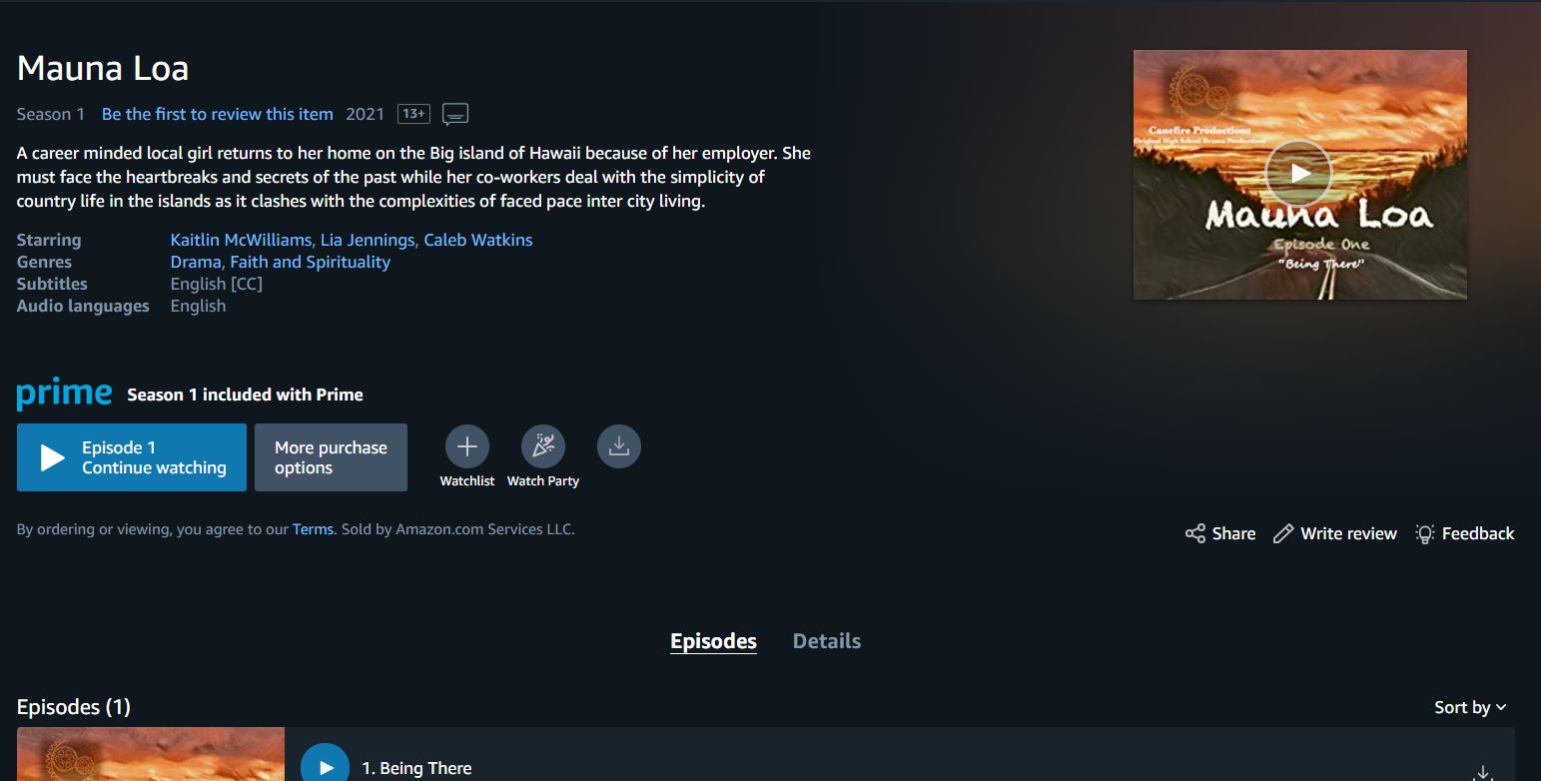Open Write review
The image size is (1541, 781).
click(x=1335, y=533)
